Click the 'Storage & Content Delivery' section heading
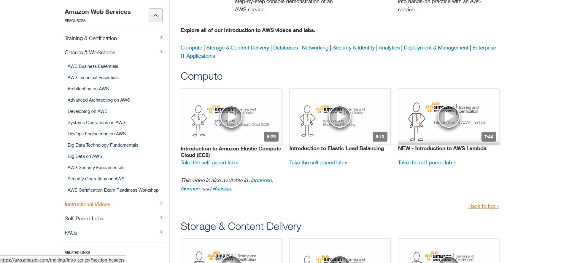The image size is (561, 263). 241,226
